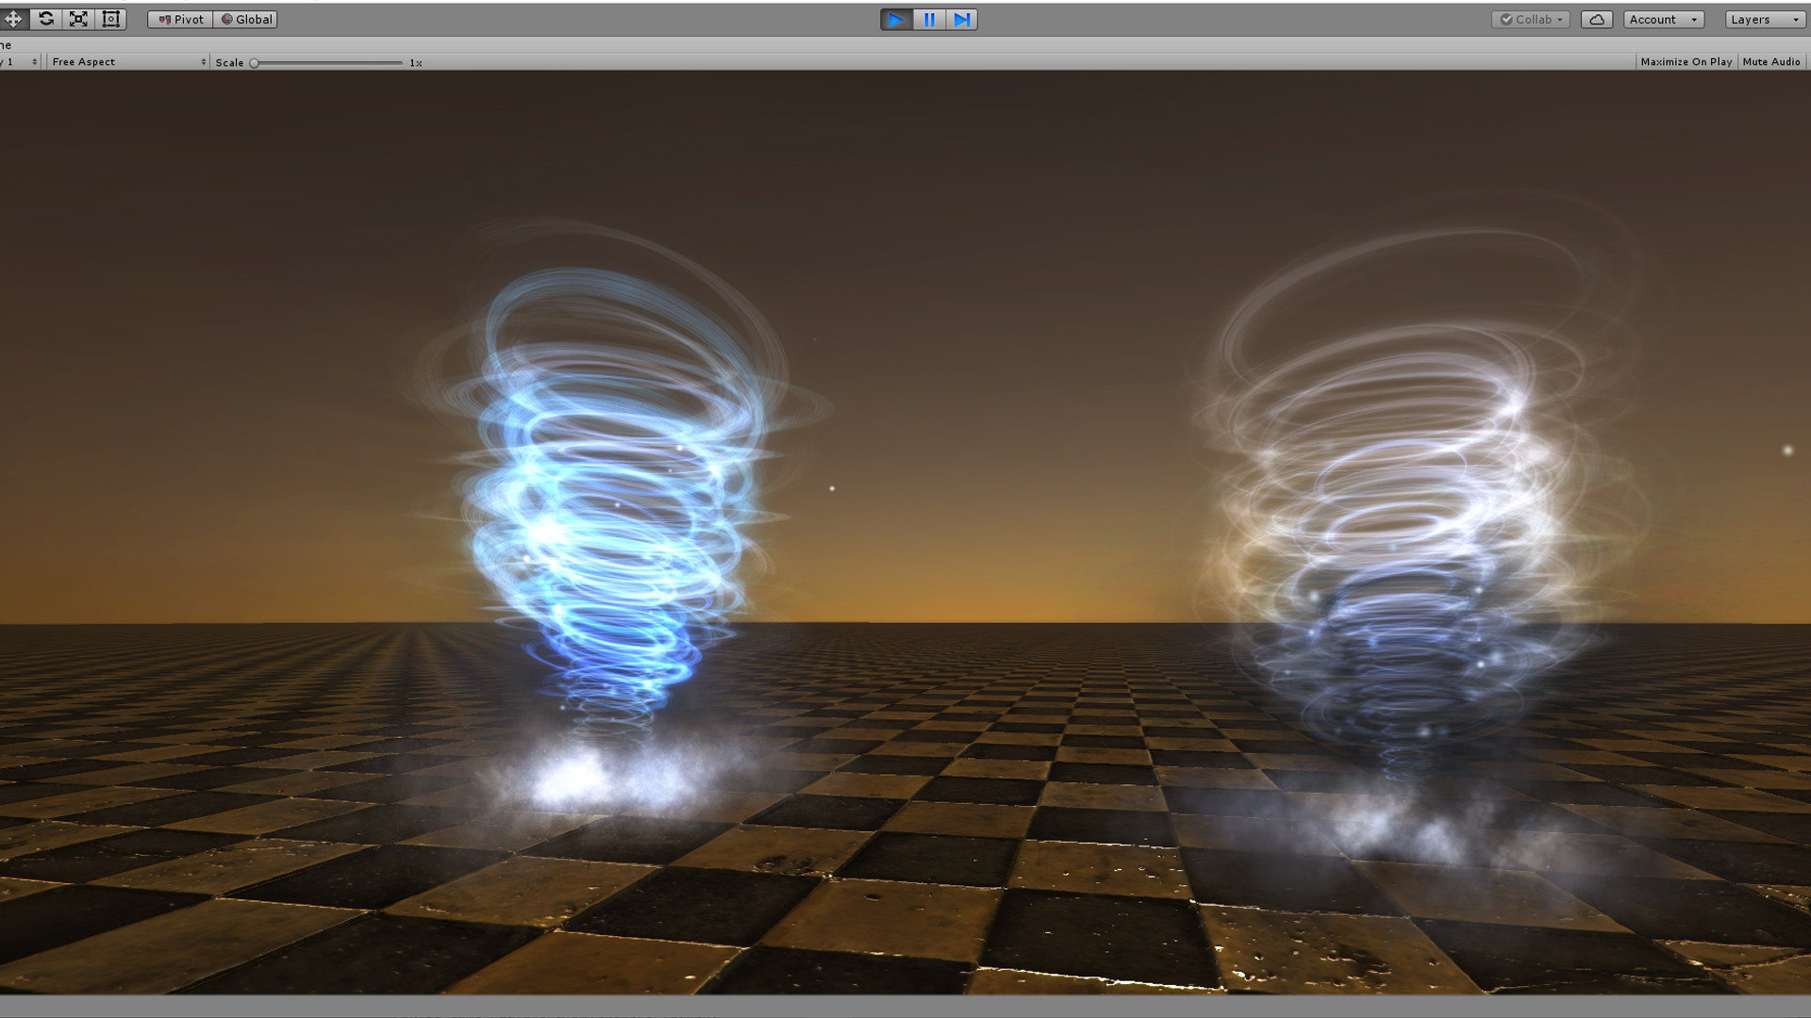Viewport: 1811px width, 1018px height.
Task: Open the Account dropdown
Action: pos(1662,19)
